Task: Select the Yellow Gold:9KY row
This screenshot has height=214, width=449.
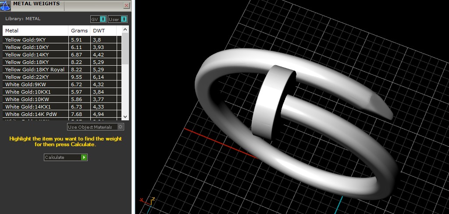Action: pyautogui.click(x=62, y=40)
